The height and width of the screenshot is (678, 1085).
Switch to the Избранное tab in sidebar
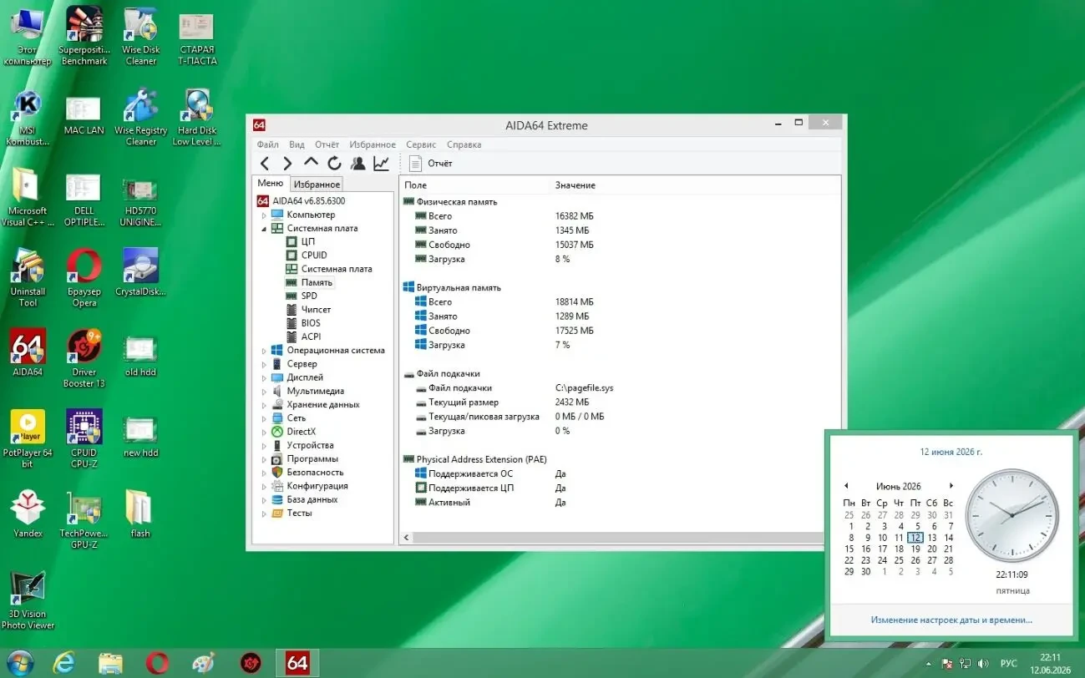pyautogui.click(x=317, y=185)
